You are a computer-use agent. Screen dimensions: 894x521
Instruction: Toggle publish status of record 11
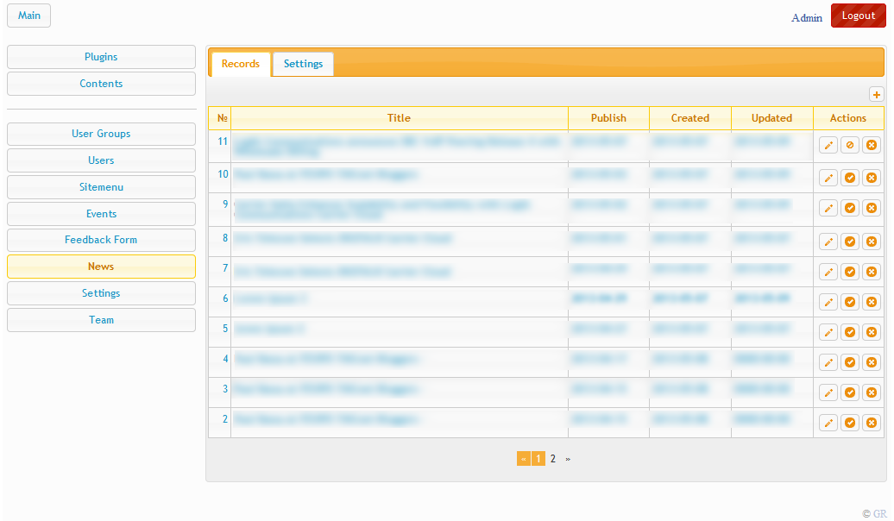(850, 145)
